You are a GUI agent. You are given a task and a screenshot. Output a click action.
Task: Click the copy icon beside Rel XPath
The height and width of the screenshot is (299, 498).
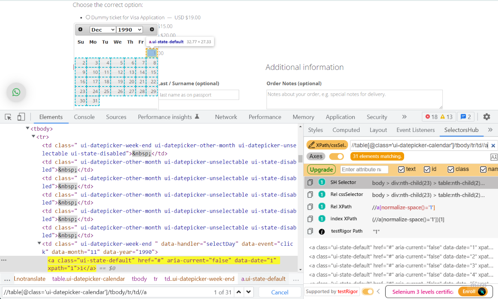tap(310, 206)
